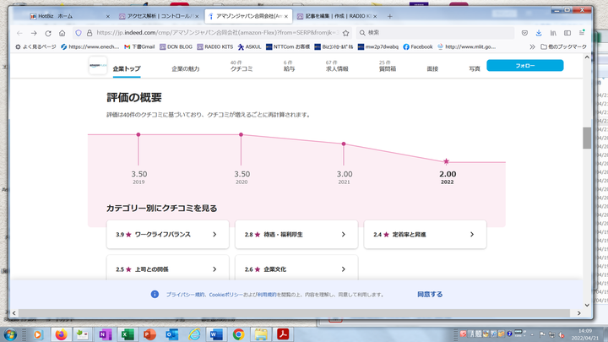The height and width of the screenshot is (342, 608).
Task: Click the info icon in the cookie banner
Action: tap(155, 295)
